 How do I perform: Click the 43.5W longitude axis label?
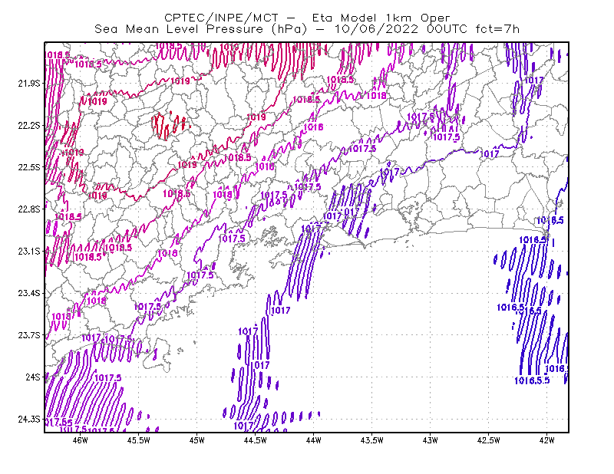pyautogui.click(x=371, y=440)
